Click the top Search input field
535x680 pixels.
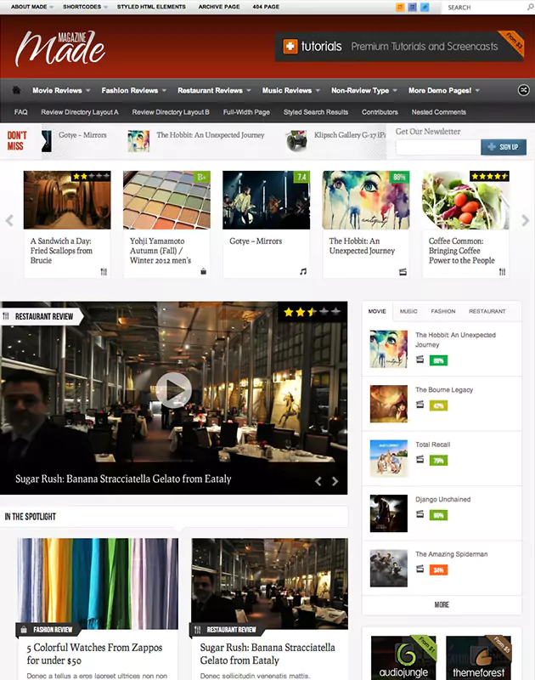pyautogui.click(x=483, y=8)
